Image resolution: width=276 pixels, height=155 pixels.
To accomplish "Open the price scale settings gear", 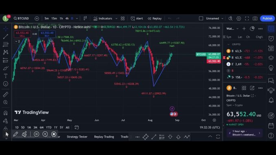I will pos(214,120).
